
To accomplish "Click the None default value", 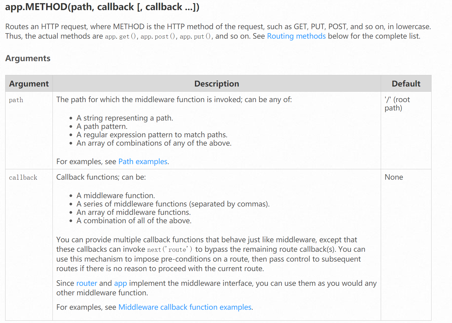I will (394, 177).
